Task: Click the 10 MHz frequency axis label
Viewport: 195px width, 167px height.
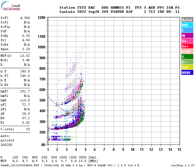Action: click(133, 149)
